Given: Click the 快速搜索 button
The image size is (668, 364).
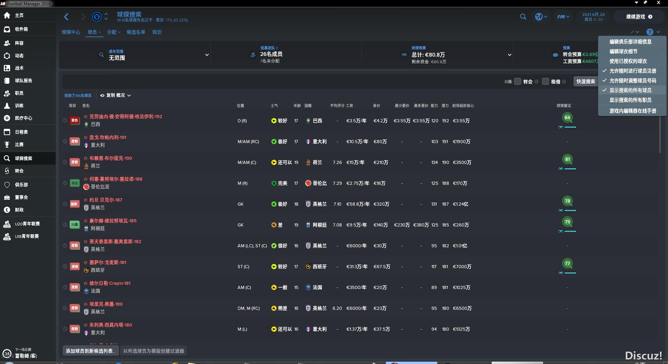Looking at the screenshot, I should point(586,81).
